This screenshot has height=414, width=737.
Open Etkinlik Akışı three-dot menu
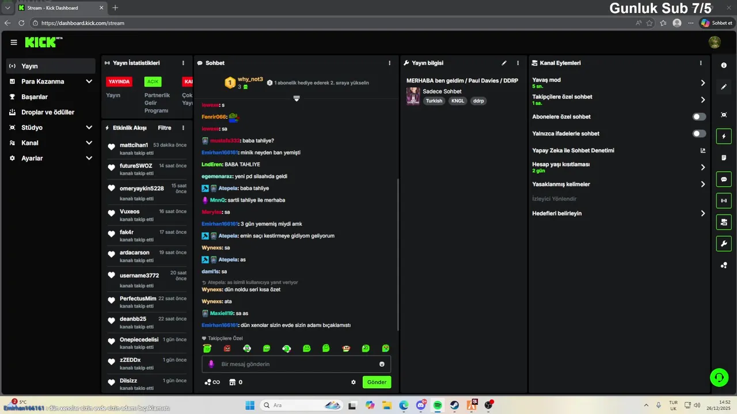[x=183, y=128]
